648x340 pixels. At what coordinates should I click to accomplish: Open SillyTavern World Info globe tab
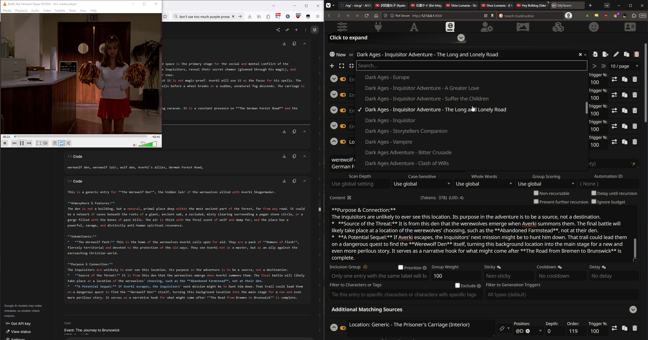pos(450,27)
